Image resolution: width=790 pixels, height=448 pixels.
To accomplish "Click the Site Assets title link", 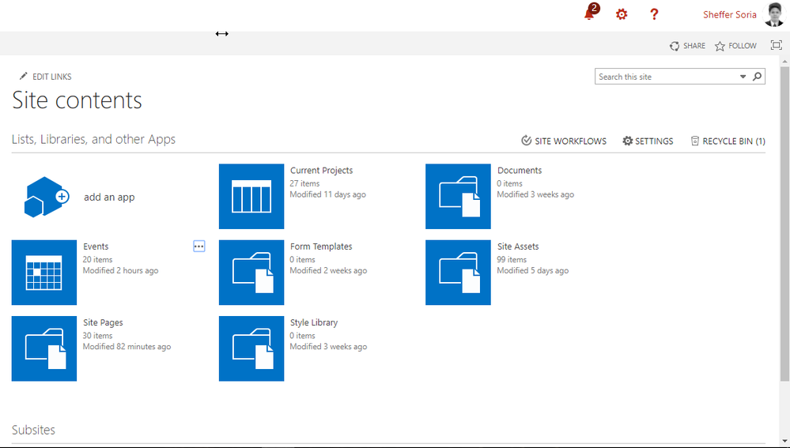I will [x=518, y=247].
